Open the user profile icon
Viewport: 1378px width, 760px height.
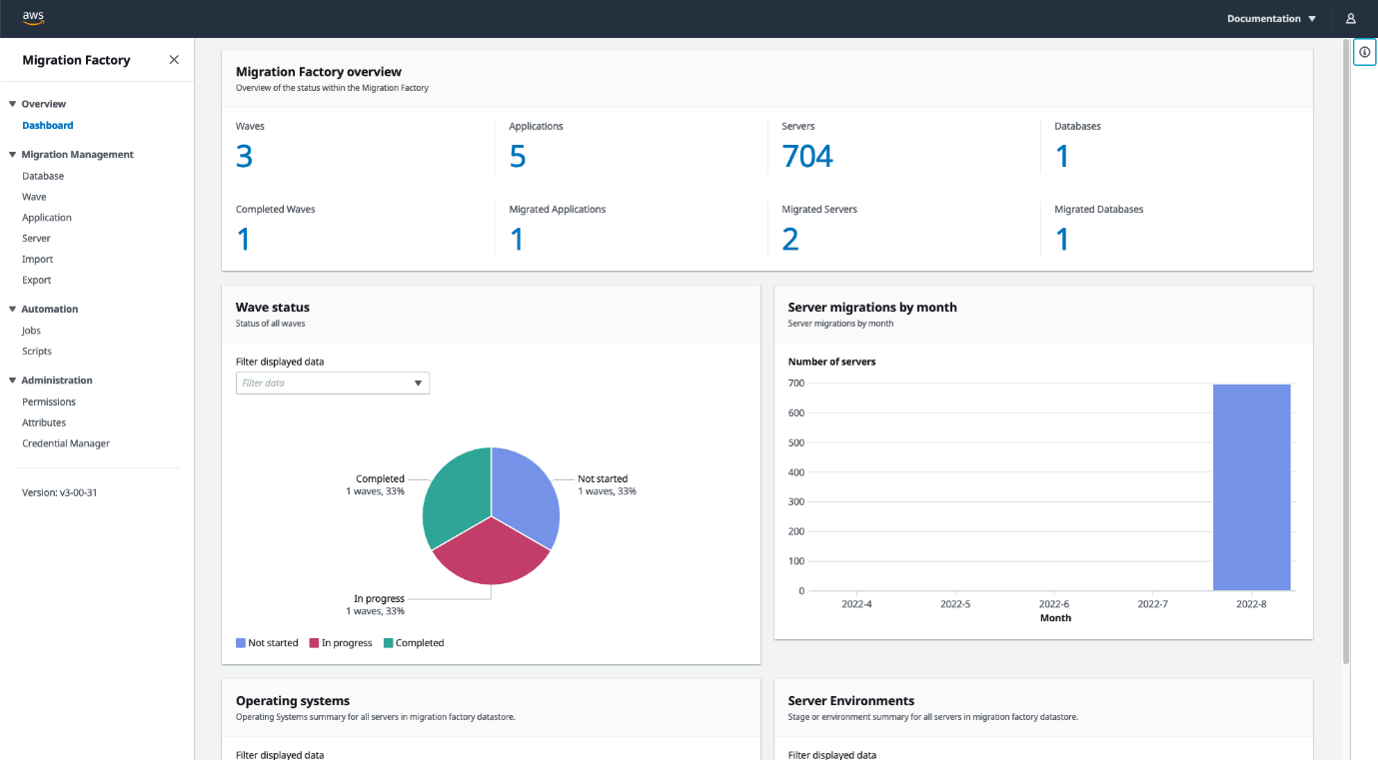1350,18
